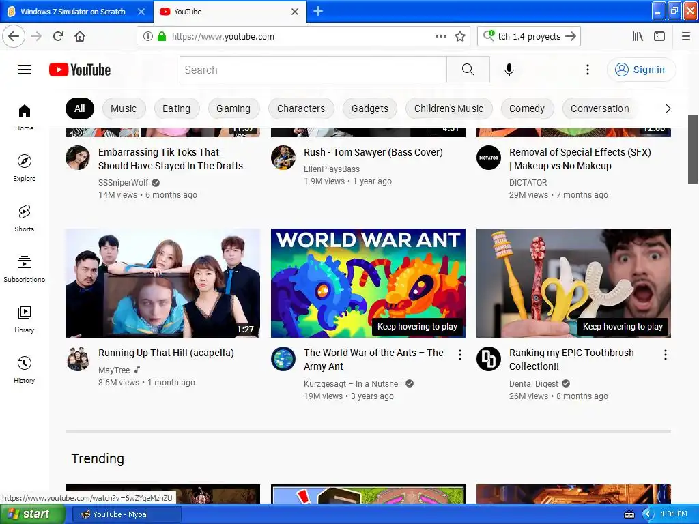Open Rush - Tom Sawyer video title
This screenshot has height=524, width=699.
373,152
